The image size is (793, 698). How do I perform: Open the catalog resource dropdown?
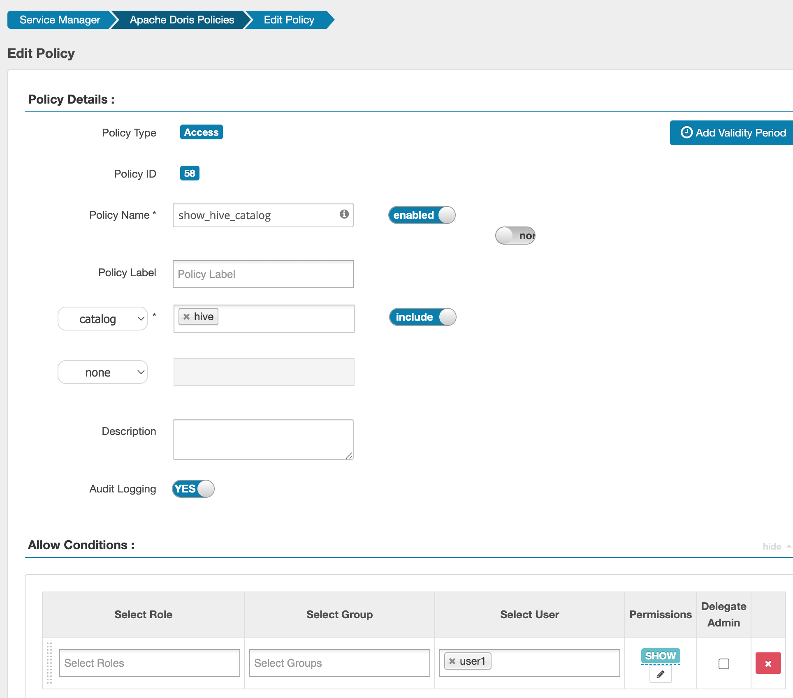click(x=103, y=319)
